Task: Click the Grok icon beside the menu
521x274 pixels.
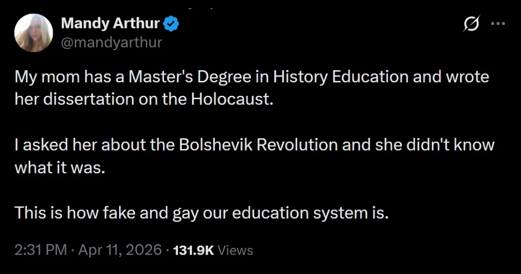Action: point(471,24)
